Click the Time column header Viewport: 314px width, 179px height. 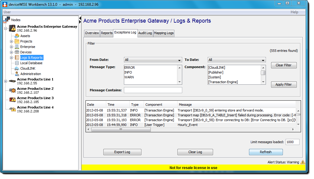coord(118,105)
